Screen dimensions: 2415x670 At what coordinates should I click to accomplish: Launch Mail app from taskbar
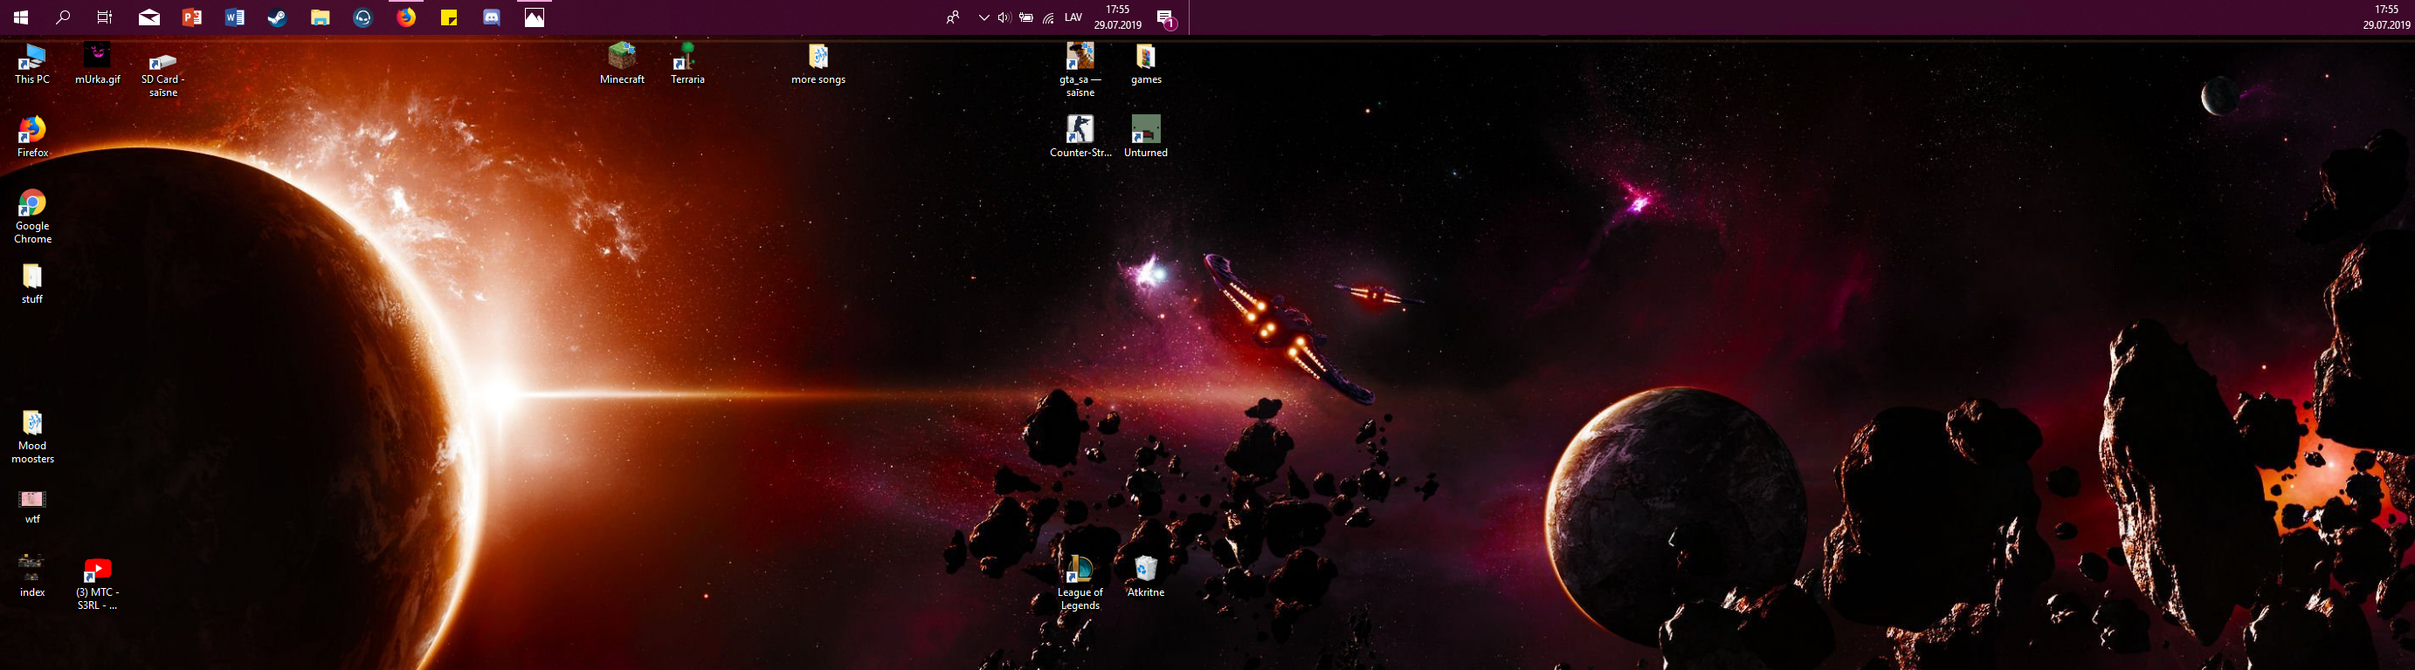pyautogui.click(x=149, y=17)
